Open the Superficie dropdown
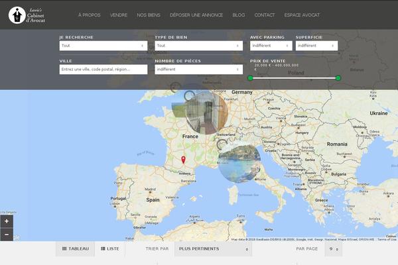The height and width of the screenshot is (265, 398). (x=316, y=46)
